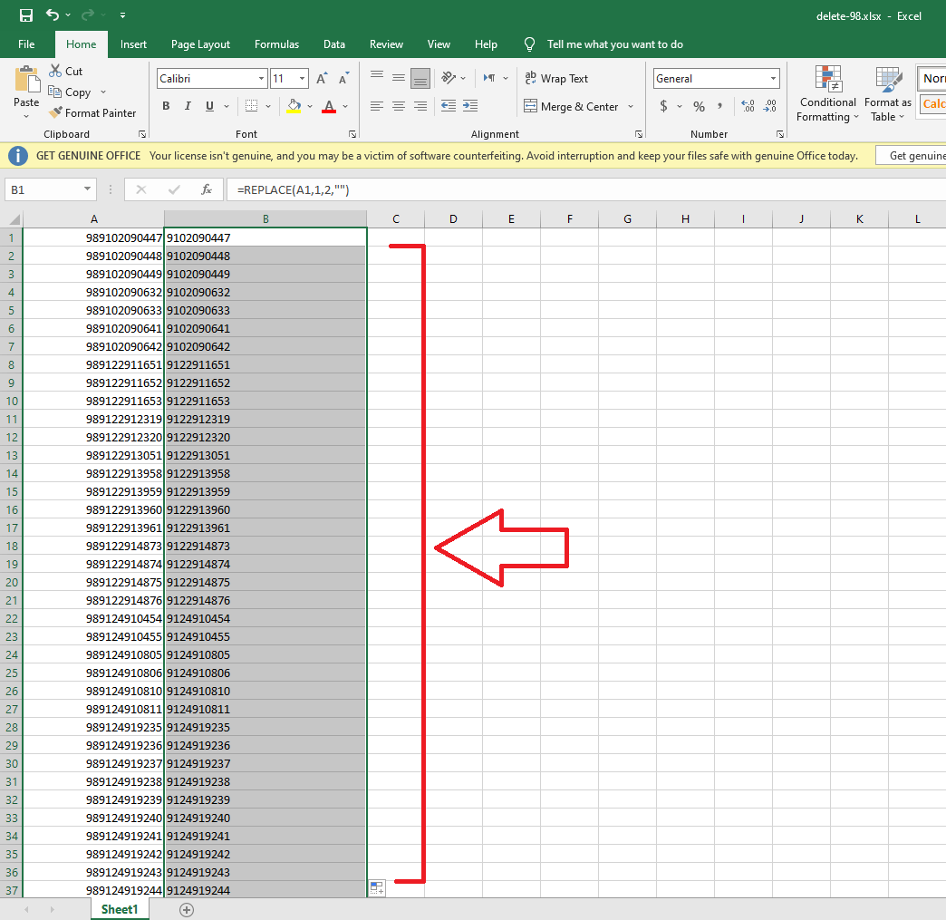Click the Save icon in title bar

pos(26,15)
